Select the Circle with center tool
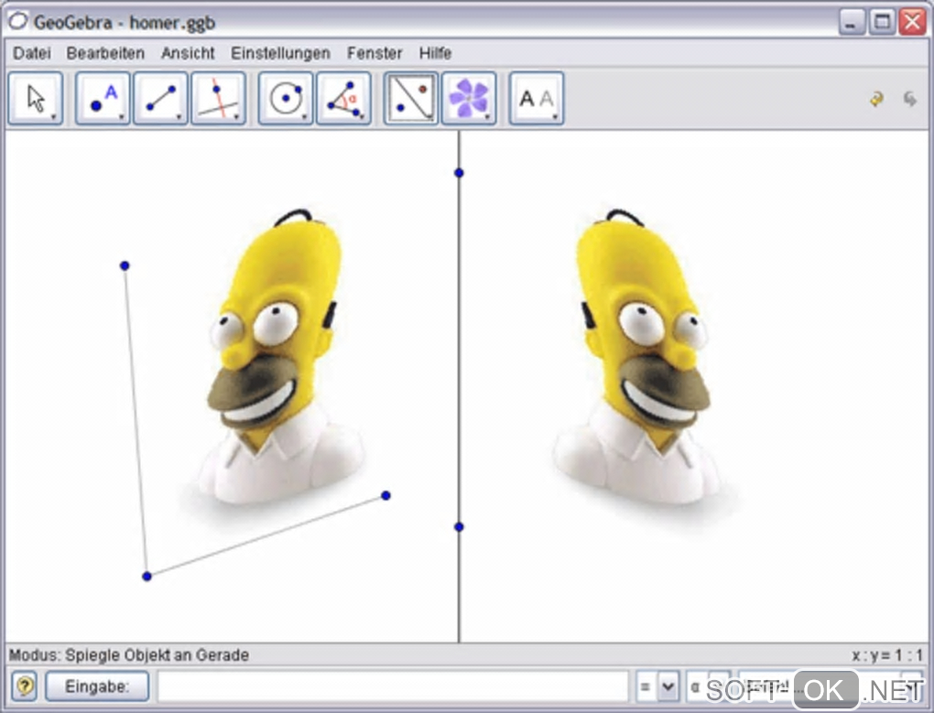 click(286, 98)
